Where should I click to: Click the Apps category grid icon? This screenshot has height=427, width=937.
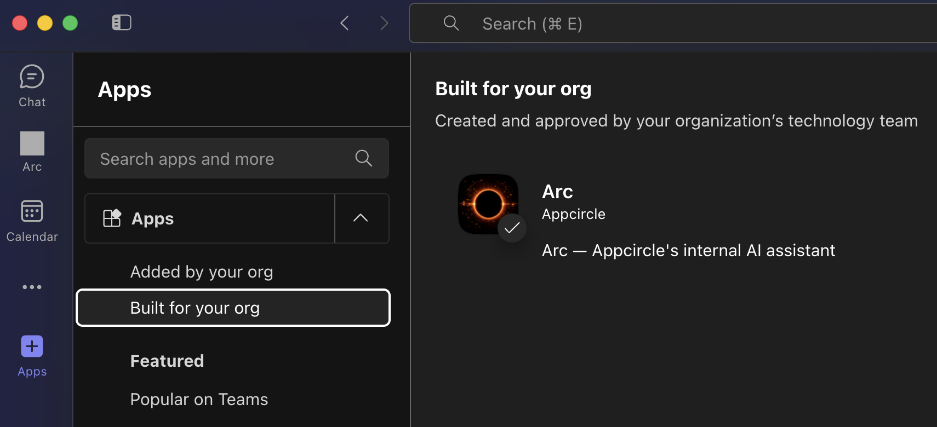(x=112, y=218)
